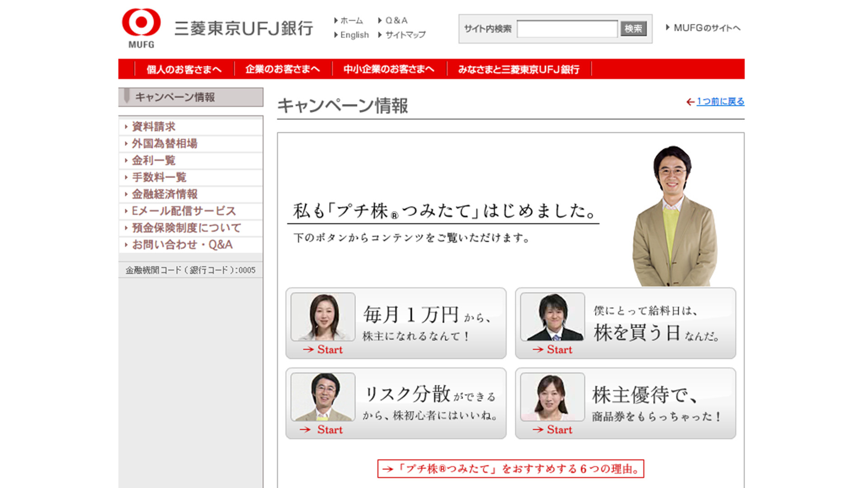Open 金融経済情報 in the sidebar

point(165,194)
